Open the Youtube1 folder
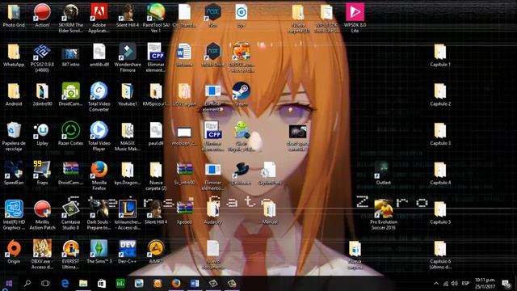Screen dimensions: 517x291 click(x=128, y=91)
